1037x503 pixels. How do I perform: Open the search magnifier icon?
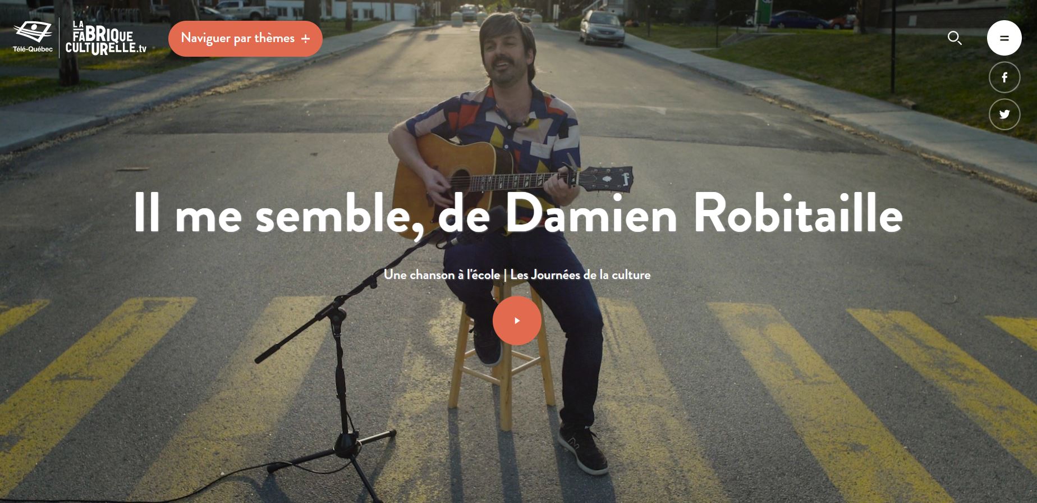[955, 38]
